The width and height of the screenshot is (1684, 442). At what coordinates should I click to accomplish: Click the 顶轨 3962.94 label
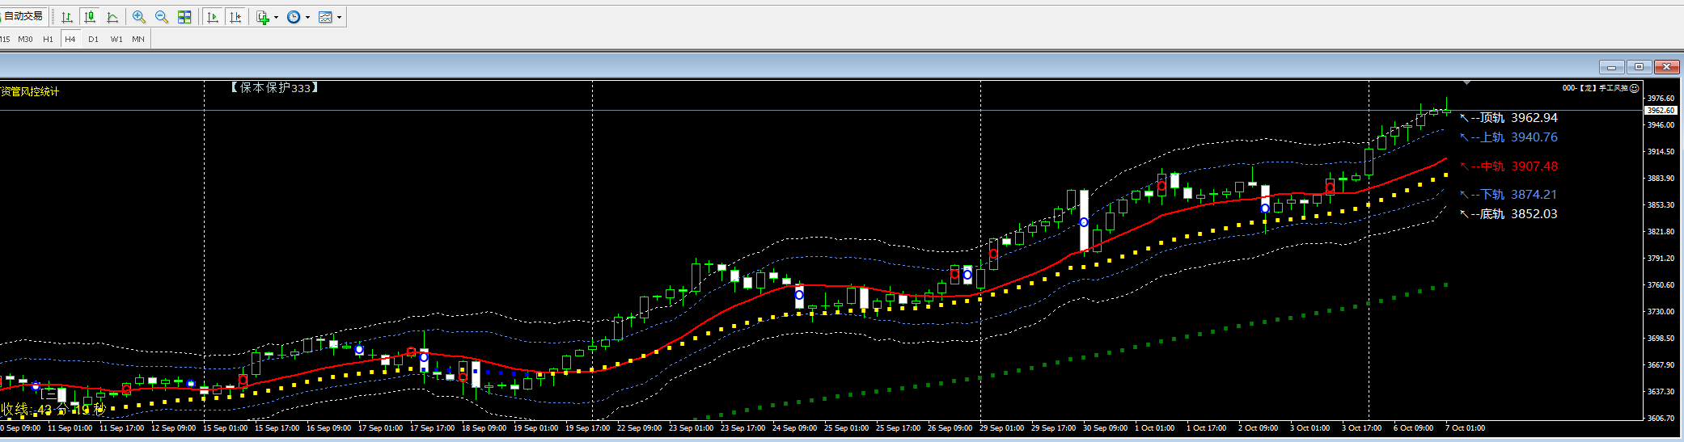point(1508,118)
